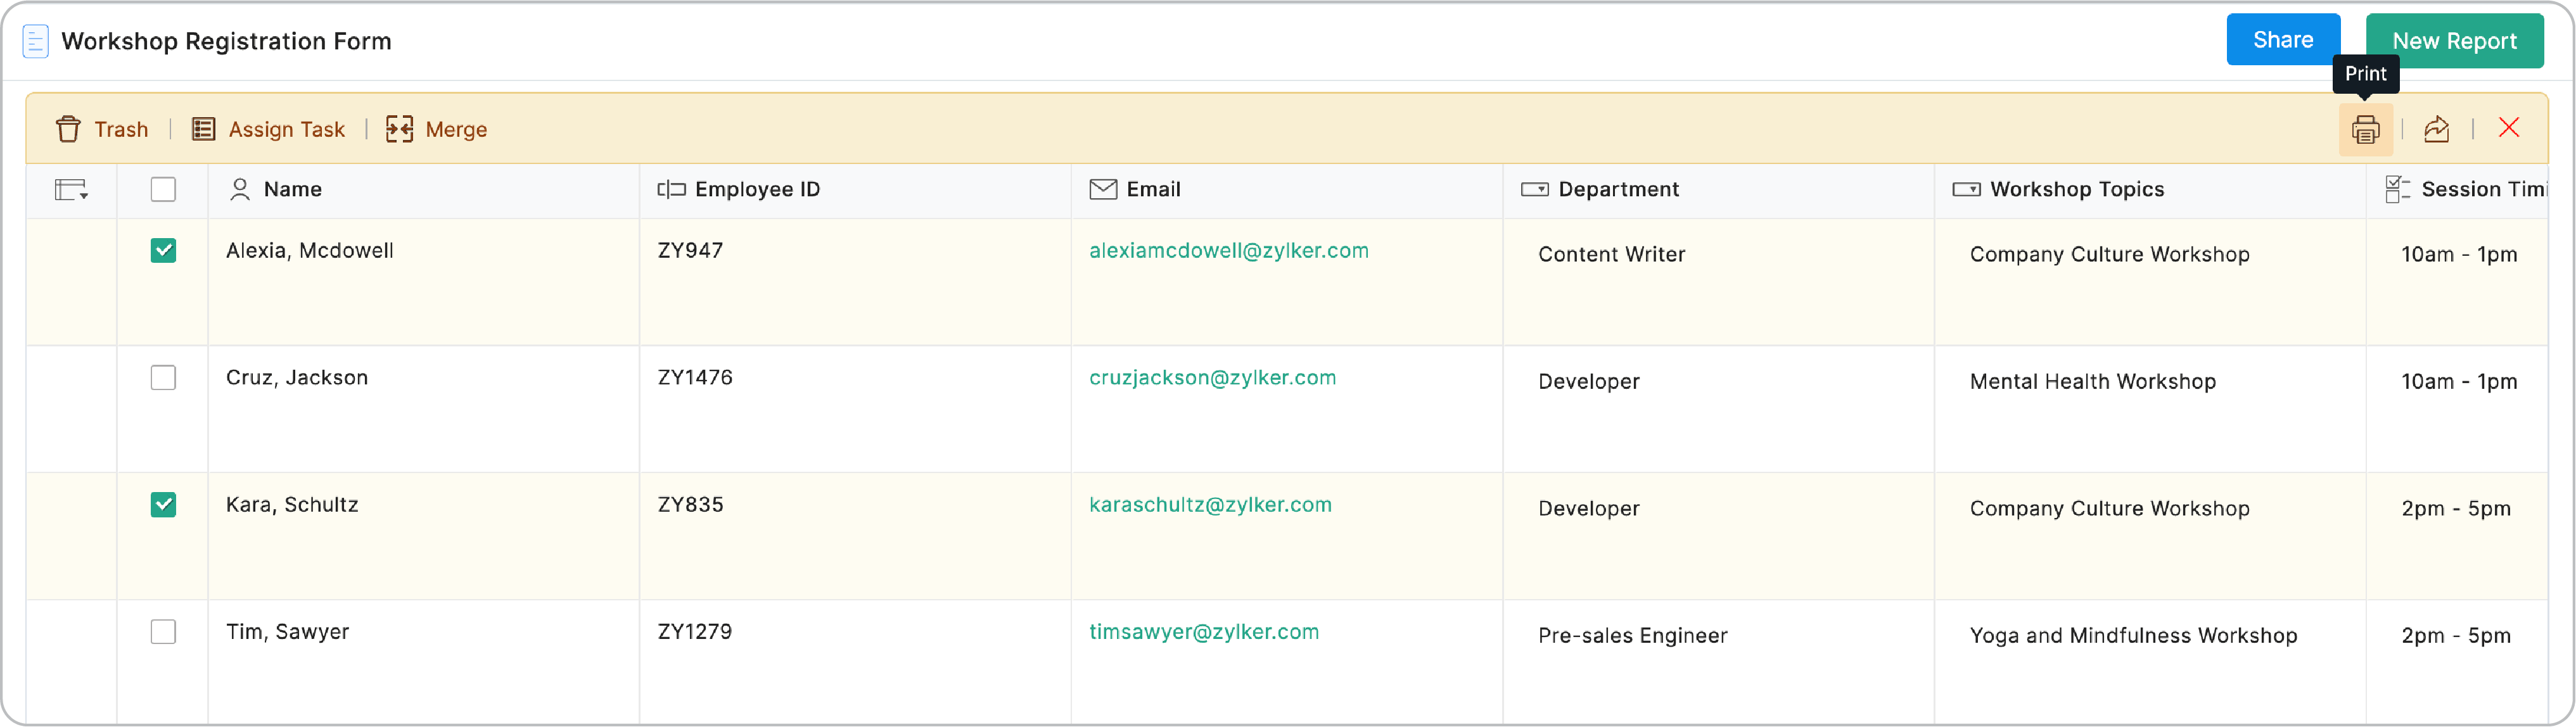The width and height of the screenshot is (2576, 727).
Task: Open the email link karaschultz@zylker.com
Action: 1210,504
